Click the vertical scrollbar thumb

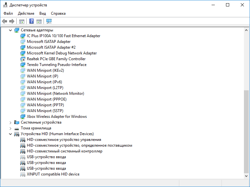pos(246,132)
